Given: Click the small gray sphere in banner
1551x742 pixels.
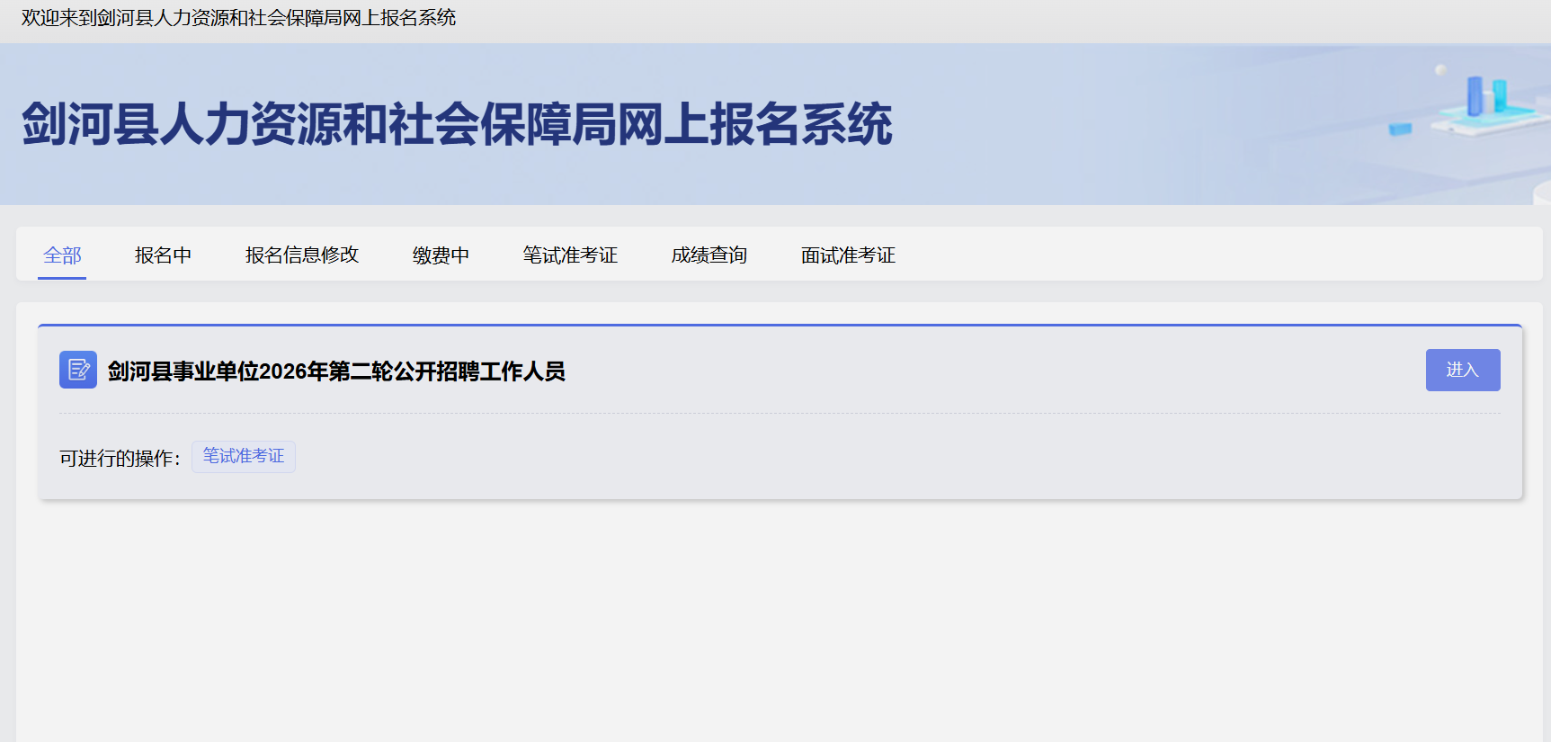Looking at the screenshot, I should [x=1440, y=70].
